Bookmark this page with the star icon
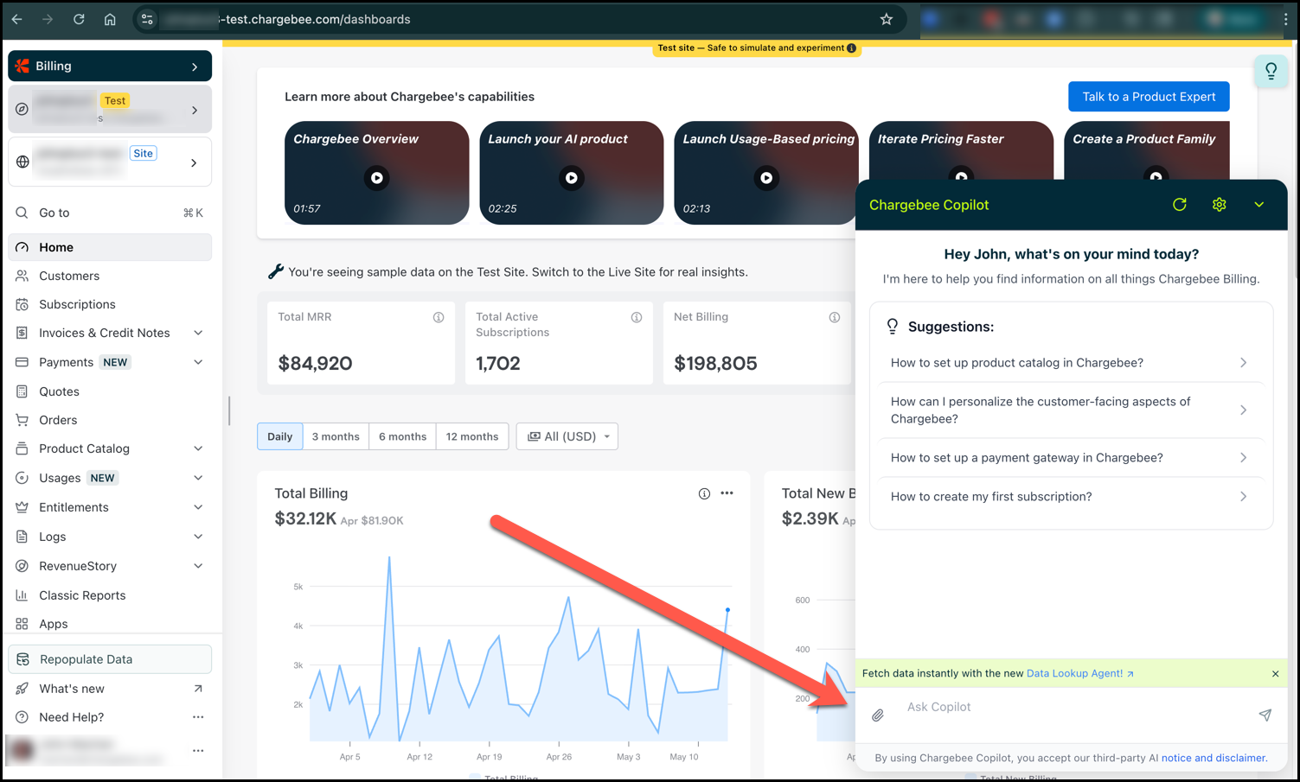Image resolution: width=1300 pixels, height=782 pixels. 887,19
